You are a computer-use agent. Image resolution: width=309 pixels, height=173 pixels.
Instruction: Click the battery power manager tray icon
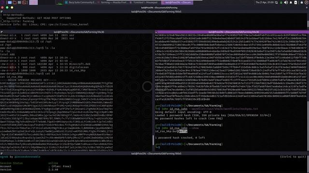tap(295, 2)
